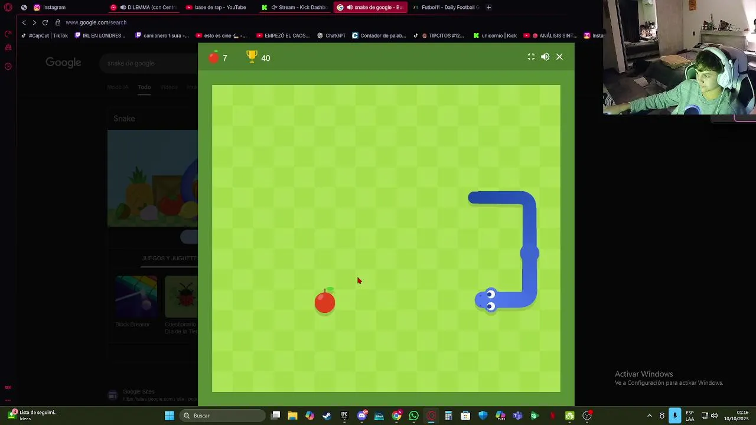756x425 pixels.
Task: Open a new browser tab
Action: (488, 7)
